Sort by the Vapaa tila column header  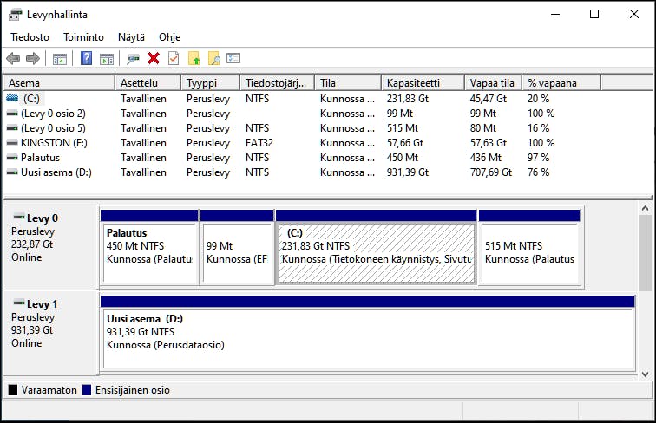coord(493,82)
